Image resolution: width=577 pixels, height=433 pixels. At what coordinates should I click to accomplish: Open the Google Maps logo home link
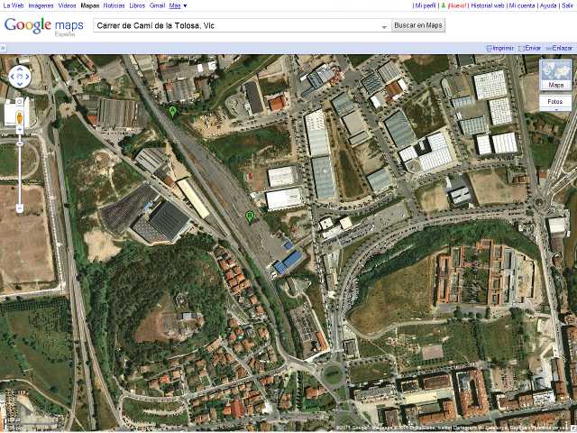tap(45, 26)
